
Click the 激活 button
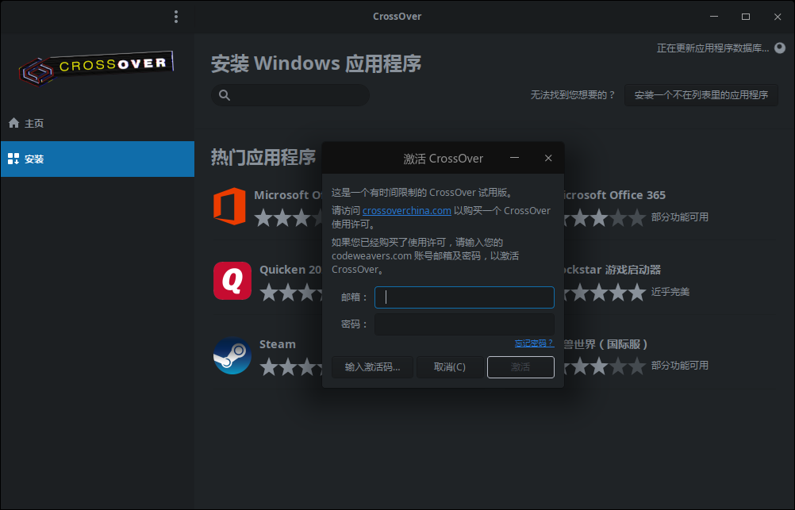click(x=520, y=367)
